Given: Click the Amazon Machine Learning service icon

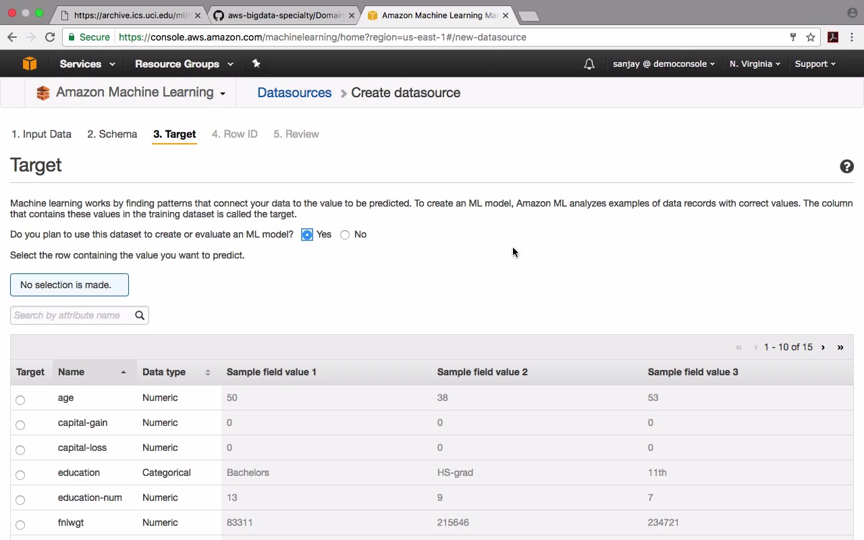Looking at the screenshot, I should pos(43,93).
